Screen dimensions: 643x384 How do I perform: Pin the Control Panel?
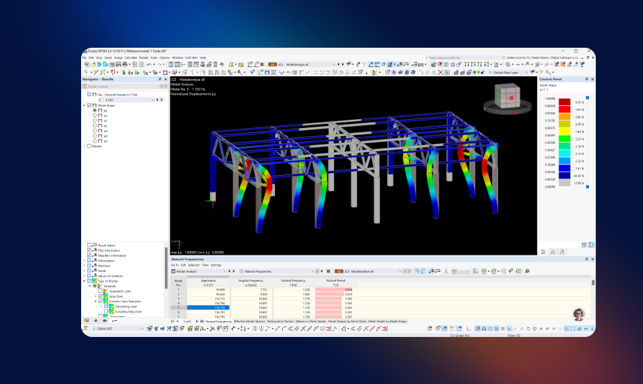point(586,79)
